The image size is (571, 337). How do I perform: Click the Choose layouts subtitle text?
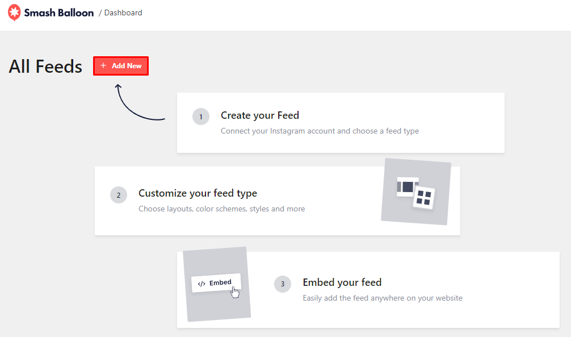(221, 209)
